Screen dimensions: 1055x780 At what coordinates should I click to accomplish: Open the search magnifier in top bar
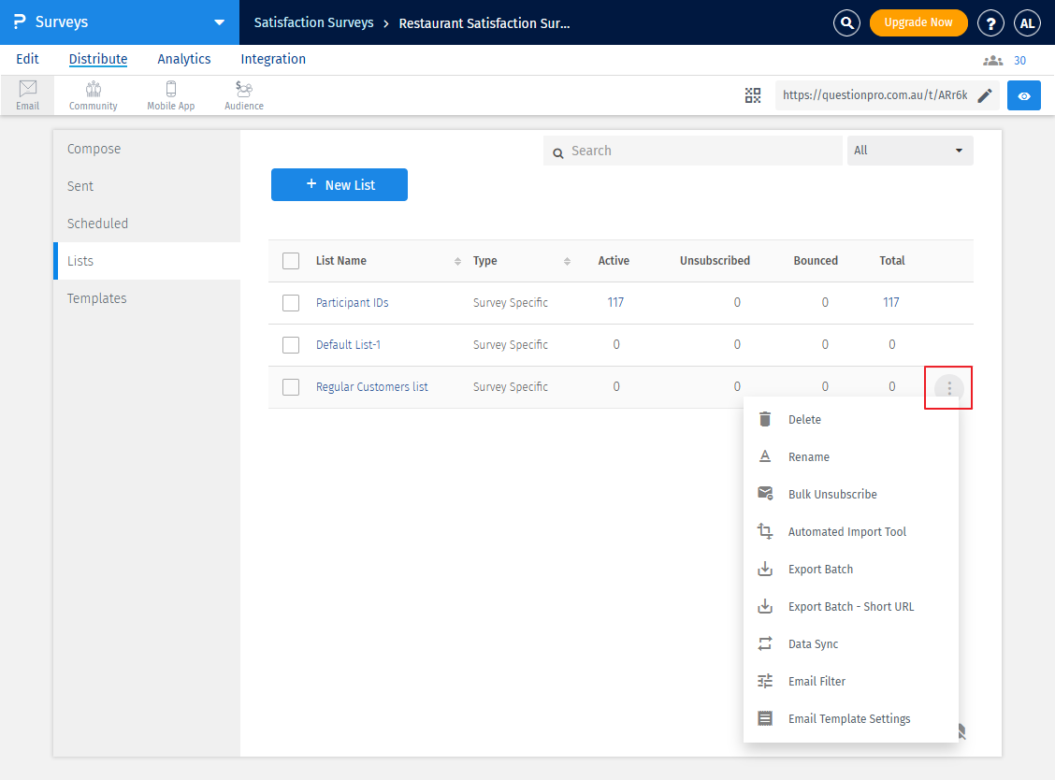846,23
